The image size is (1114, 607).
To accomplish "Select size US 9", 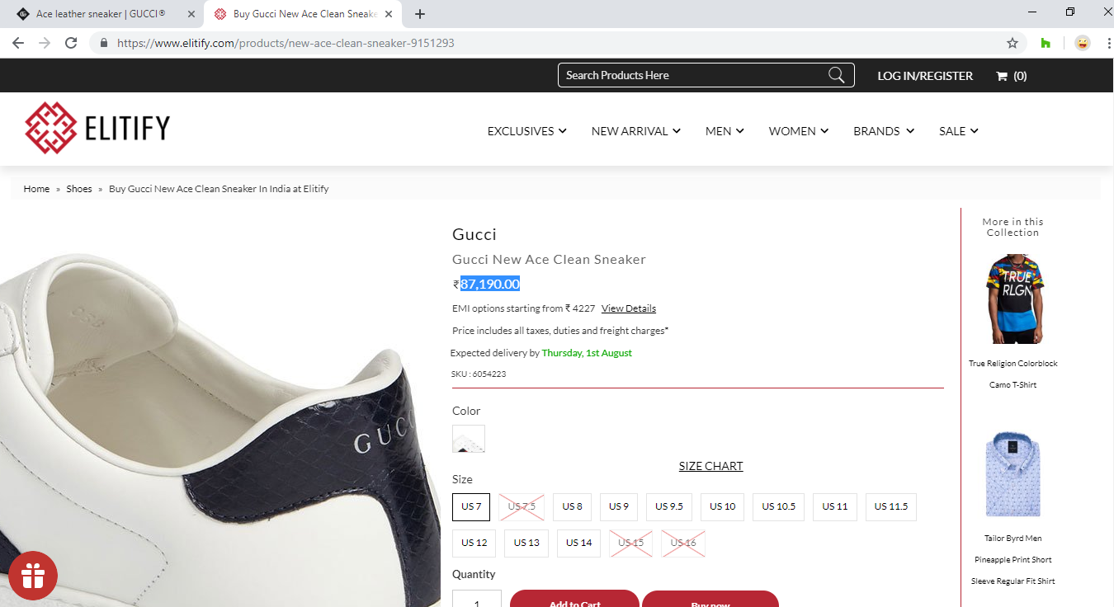I will pyautogui.click(x=619, y=506).
